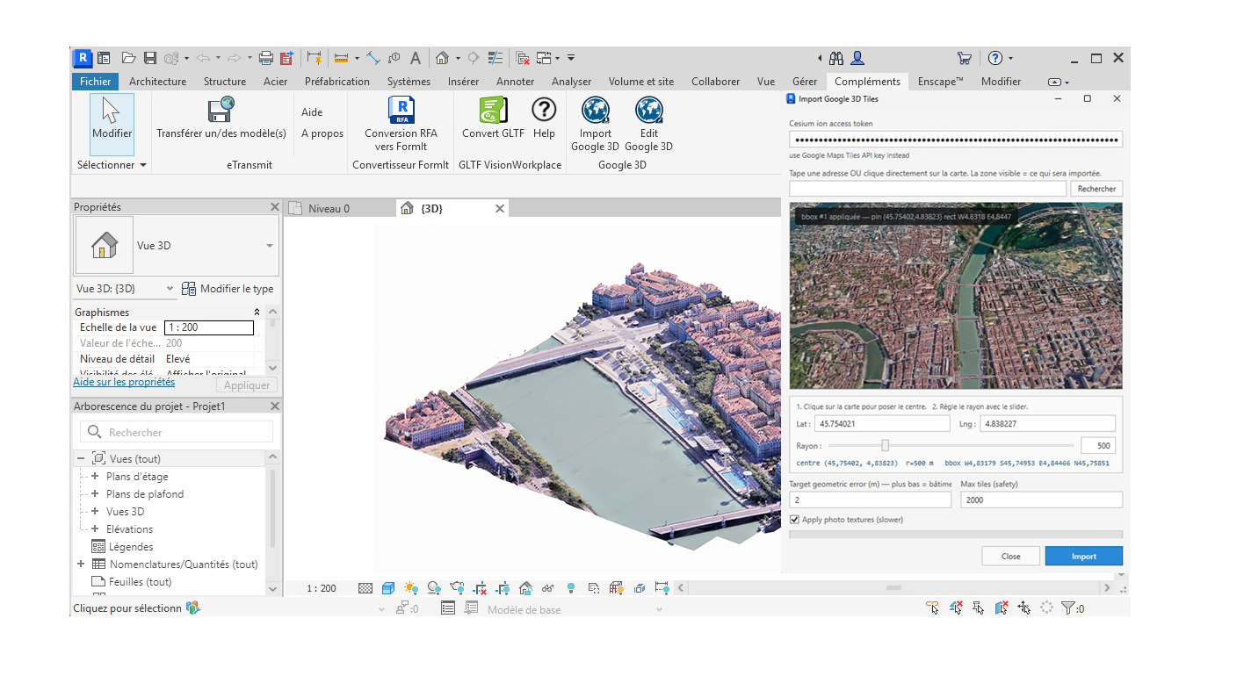Click Close button in Import dialog
This screenshot has width=1244, height=683.
(1011, 557)
